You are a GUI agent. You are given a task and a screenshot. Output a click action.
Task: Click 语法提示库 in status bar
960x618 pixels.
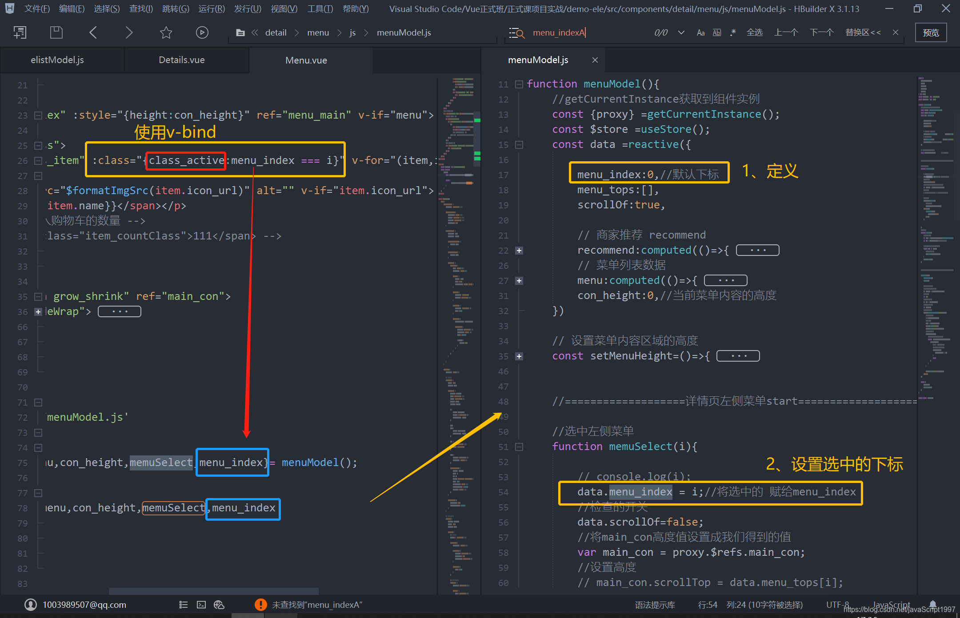click(x=655, y=605)
